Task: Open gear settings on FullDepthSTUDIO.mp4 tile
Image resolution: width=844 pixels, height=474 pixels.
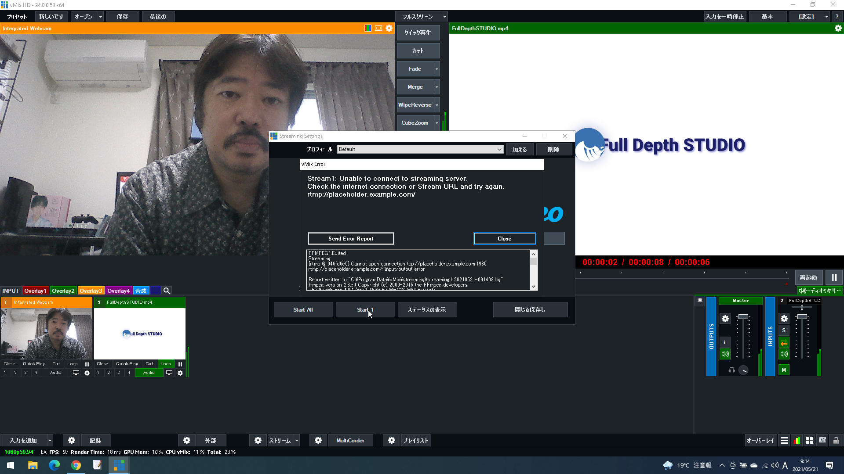Action: click(x=180, y=373)
